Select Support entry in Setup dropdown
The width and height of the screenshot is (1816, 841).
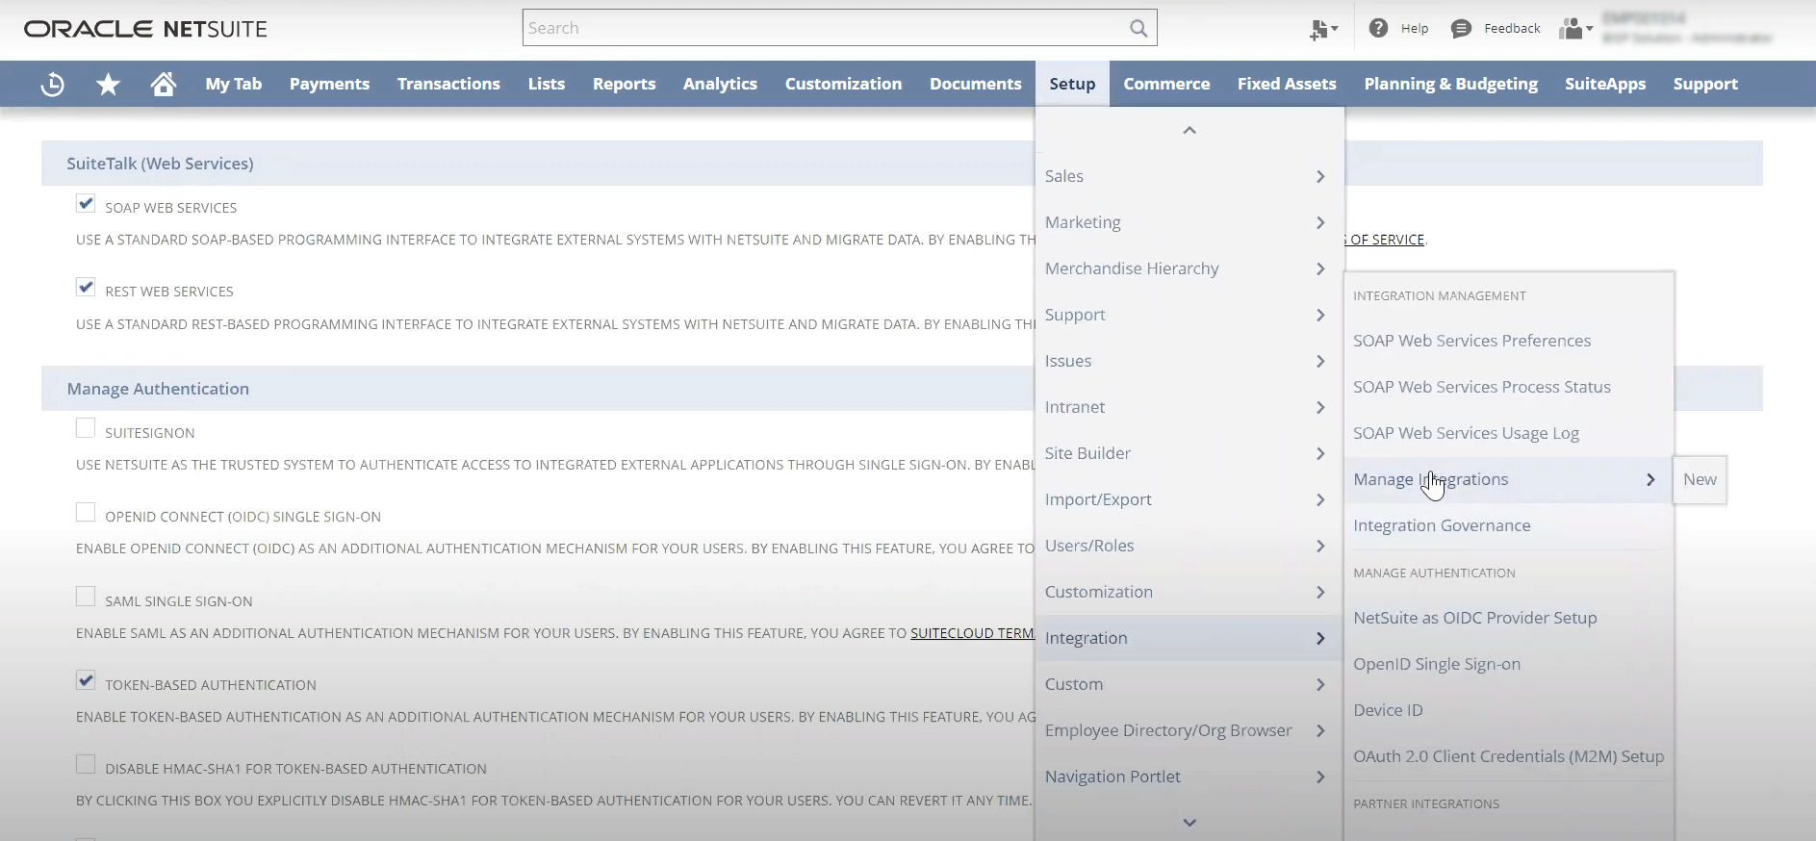pos(1189,315)
